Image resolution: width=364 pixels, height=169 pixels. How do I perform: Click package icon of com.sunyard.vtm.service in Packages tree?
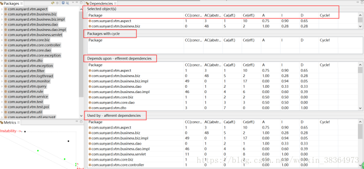click(x=6, y=97)
